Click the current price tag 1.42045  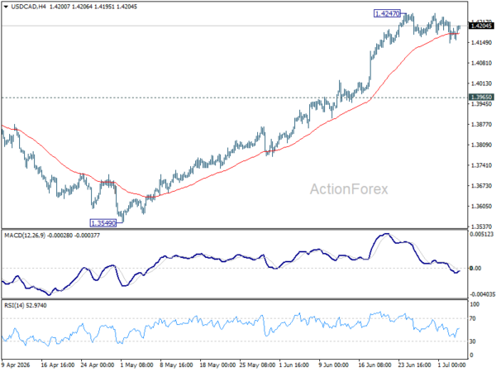pos(481,26)
